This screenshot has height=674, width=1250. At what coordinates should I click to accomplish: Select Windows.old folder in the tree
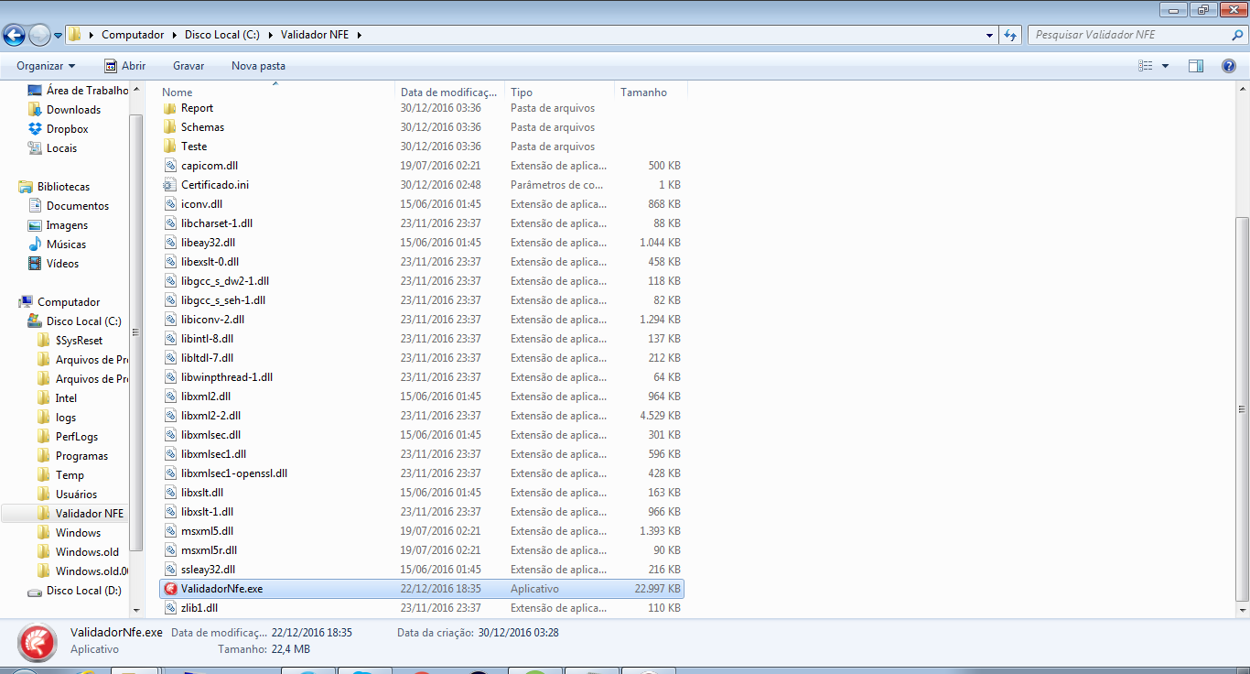coord(87,552)
